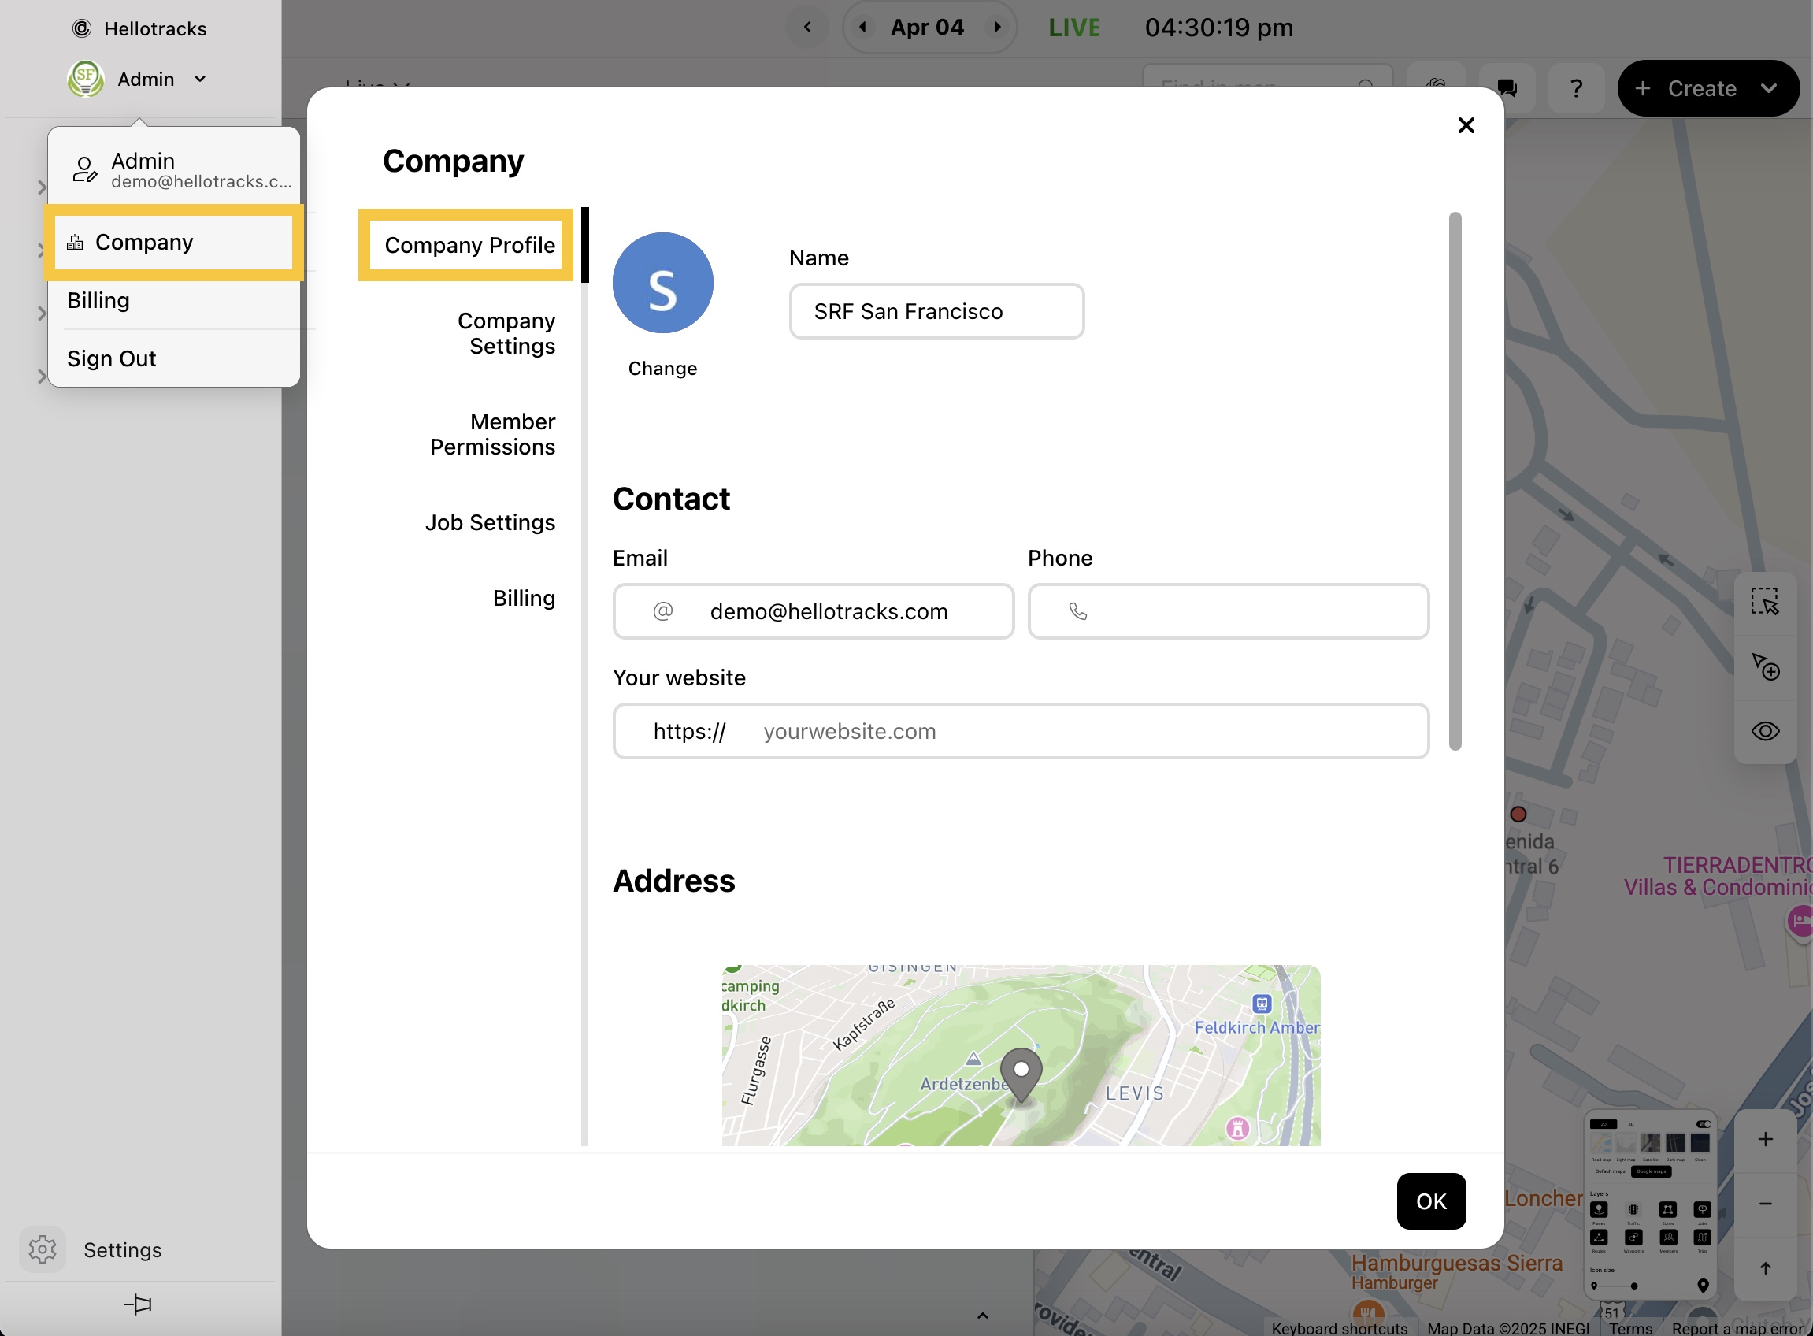Click the selection box cursor tool
1813x1336 pixels.
(1764, 602)
